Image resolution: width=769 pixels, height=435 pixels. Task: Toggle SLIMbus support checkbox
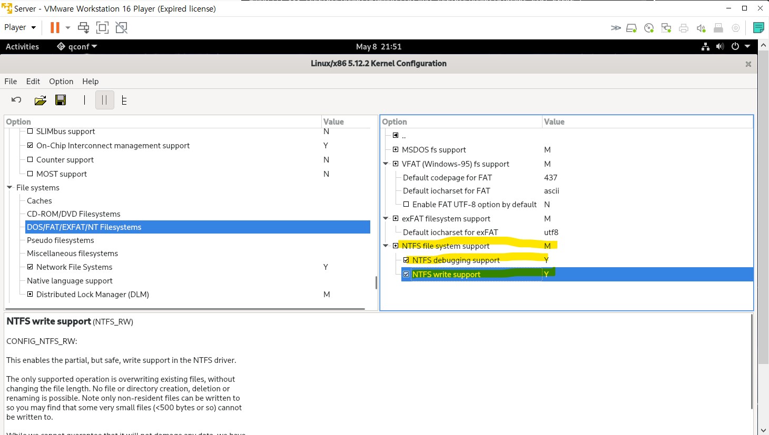[x=30, y=131]
